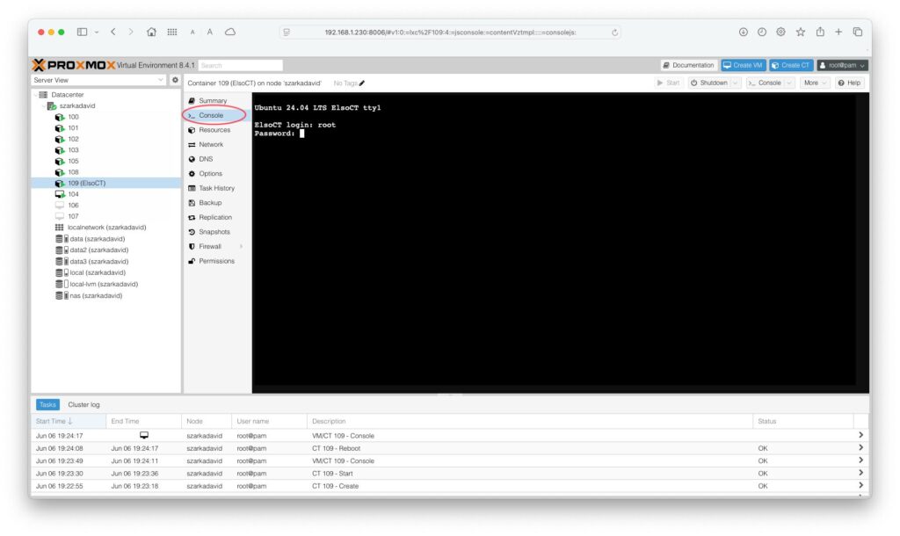Open Shutdown button dropdown arrow
The width and height of the screenshot is (900, 536).
pos(736,83)
